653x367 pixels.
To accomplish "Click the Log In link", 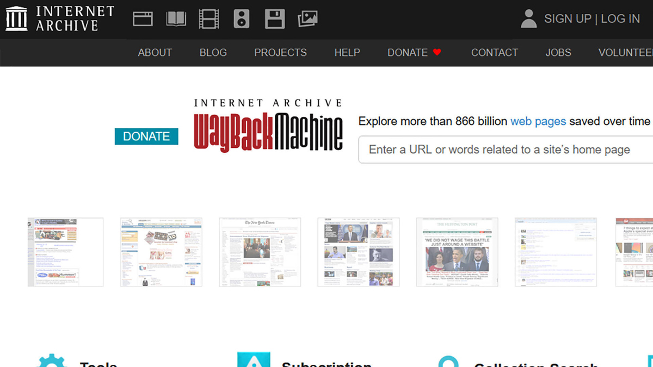I will click(620, 18).
